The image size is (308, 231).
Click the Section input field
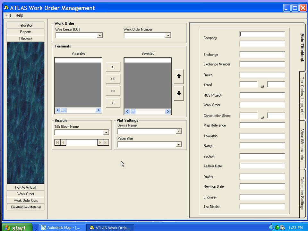click(x=262, y=156)
